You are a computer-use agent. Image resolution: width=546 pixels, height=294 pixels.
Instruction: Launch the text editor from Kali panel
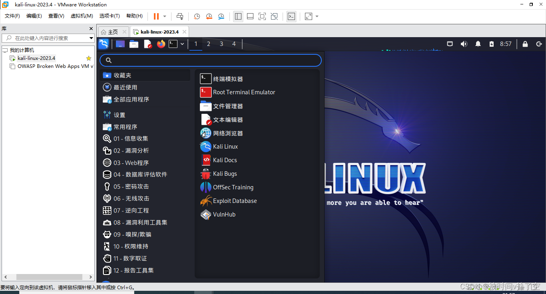coord(147,44)
